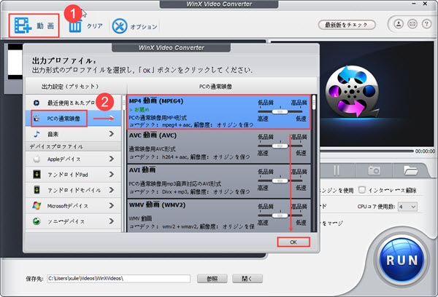Click the Android Pad icon
This screenshot has width=438, height=297.
point(36,175)
